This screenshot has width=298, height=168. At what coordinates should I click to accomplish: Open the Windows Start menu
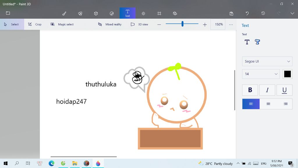pos(6,163)
